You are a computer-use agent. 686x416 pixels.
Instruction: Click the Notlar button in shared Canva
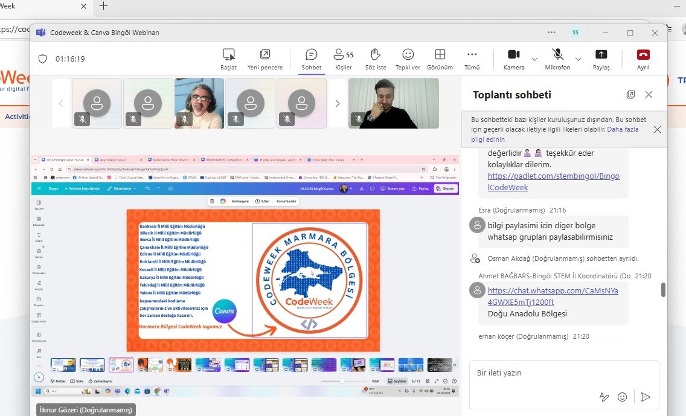[58, 381]
